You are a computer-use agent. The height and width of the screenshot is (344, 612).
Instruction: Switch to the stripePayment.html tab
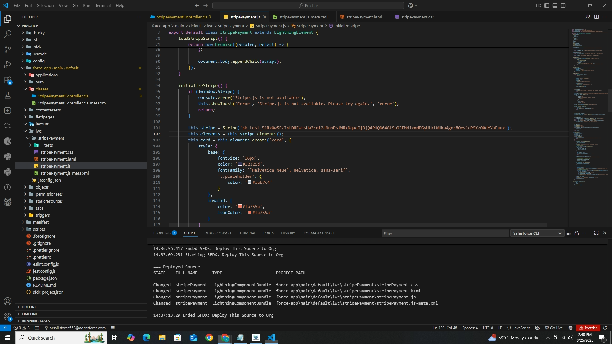click(364, 17)
